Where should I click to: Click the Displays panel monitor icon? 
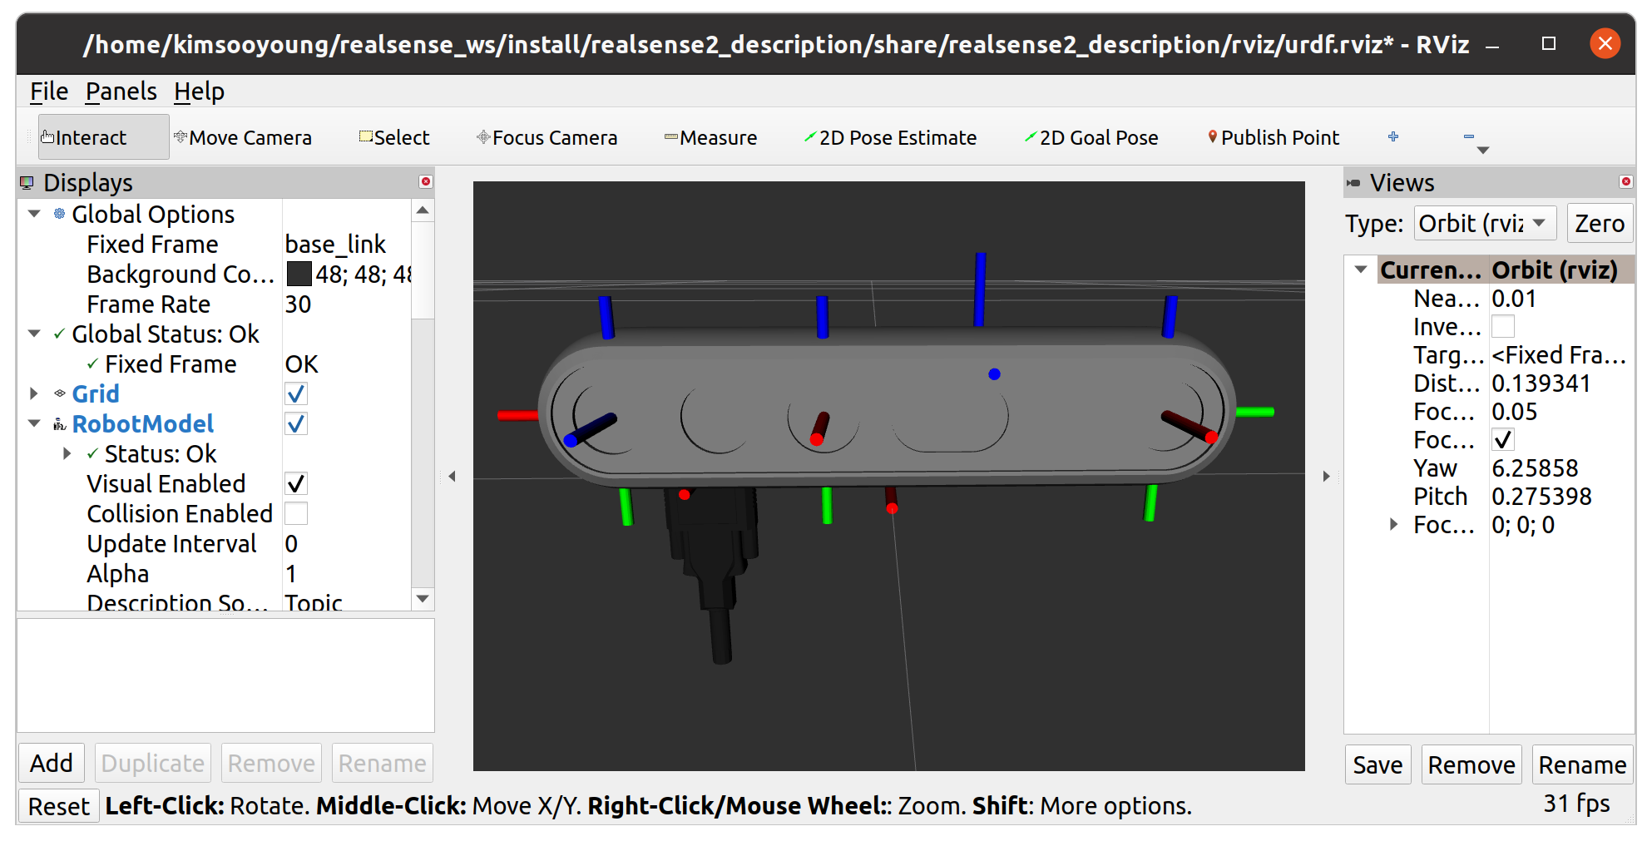coord(27,182)
